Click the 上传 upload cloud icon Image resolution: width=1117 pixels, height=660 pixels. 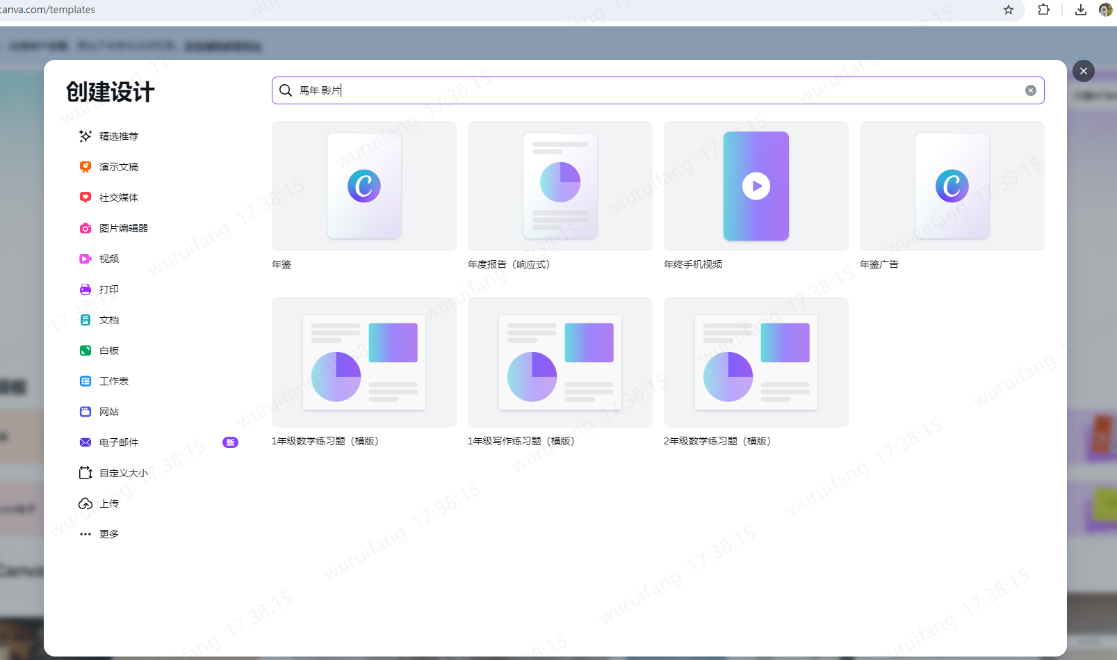click(85, 503)
